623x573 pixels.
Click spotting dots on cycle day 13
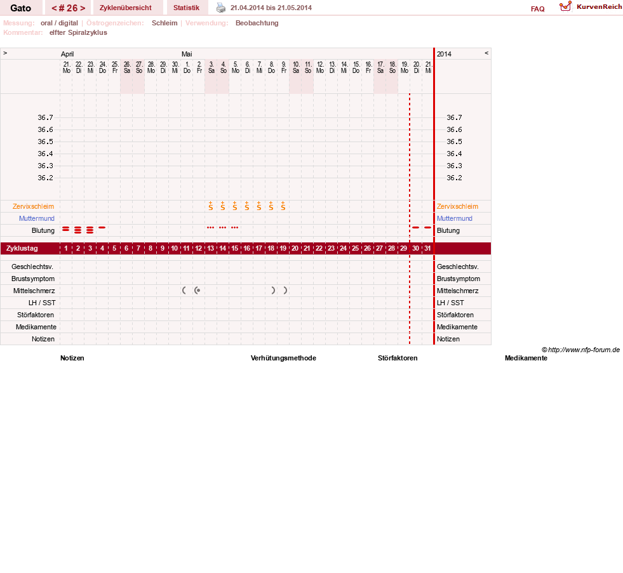click(x=211, y=228)
